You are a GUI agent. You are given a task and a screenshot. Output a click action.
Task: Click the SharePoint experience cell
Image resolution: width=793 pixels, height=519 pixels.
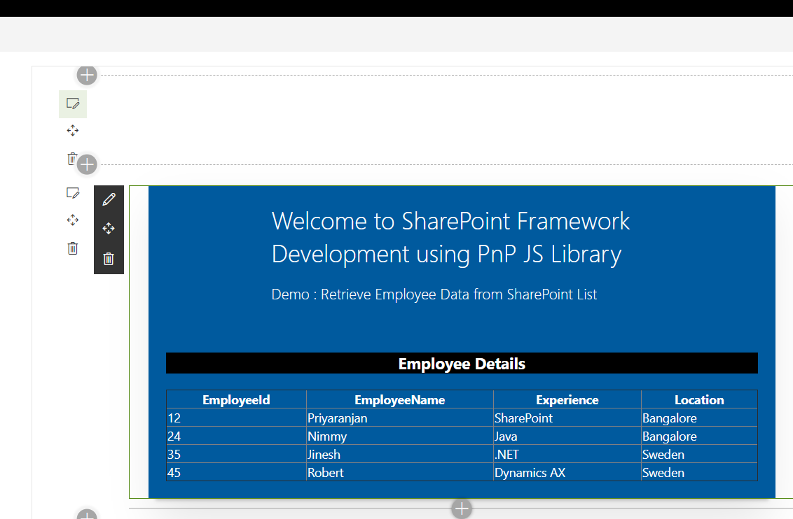[x=567, y=418]
